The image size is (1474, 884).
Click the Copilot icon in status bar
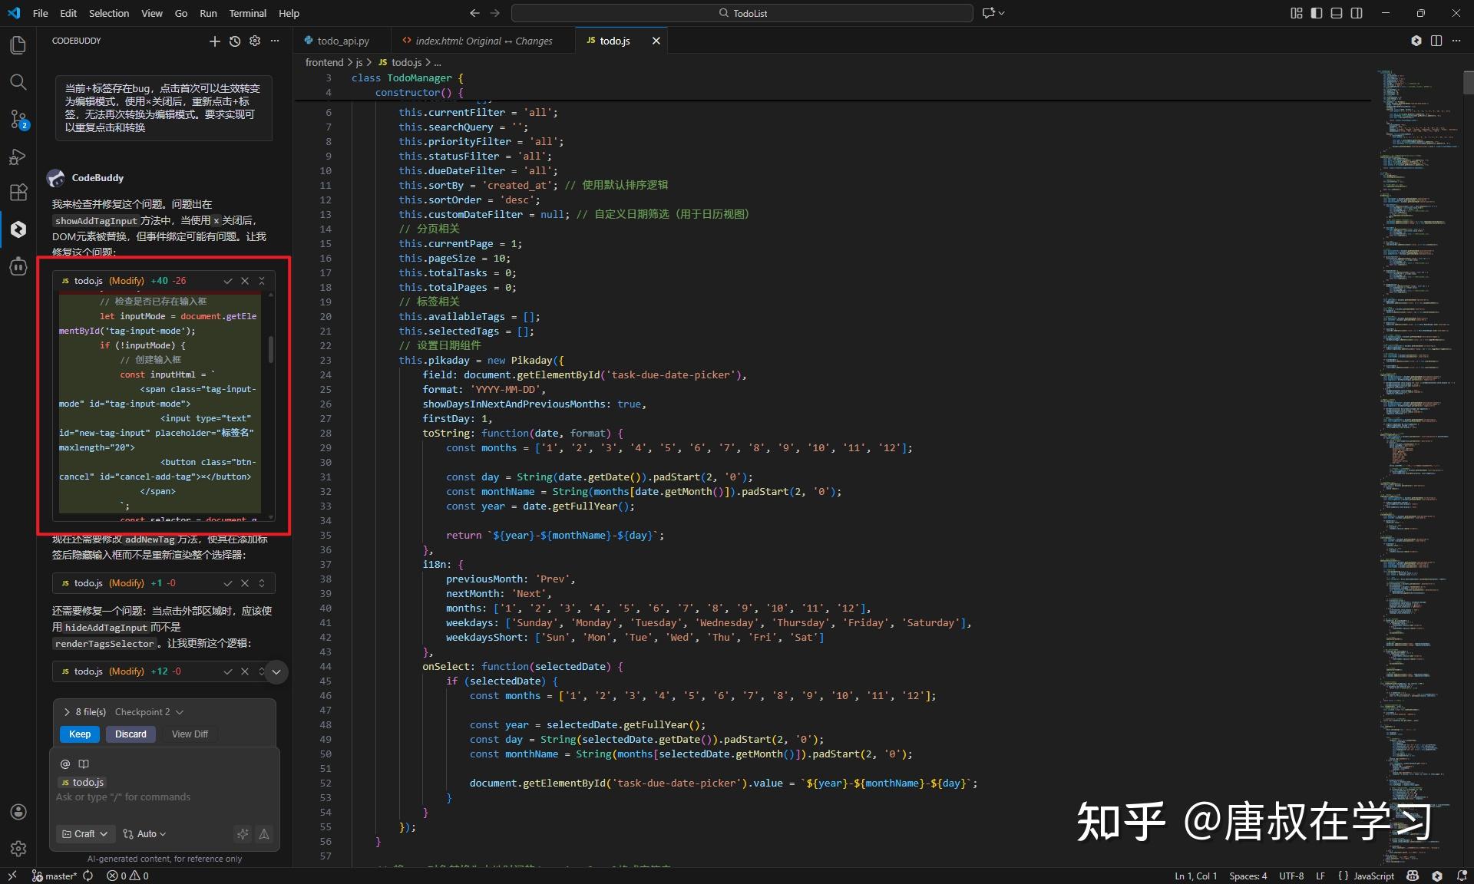click(x=1413, y=876)
